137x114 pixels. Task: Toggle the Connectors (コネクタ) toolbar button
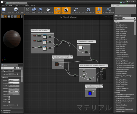tap(58, 10)
